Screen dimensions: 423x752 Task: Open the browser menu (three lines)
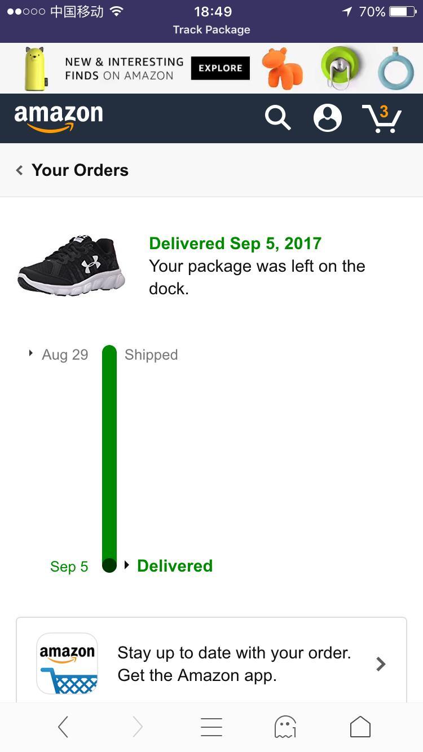coord(211,727)
